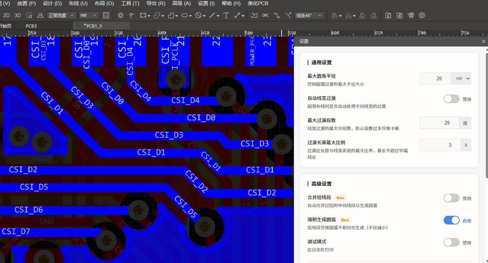The height and width of the screenshot is (263, 488).
Task: Click the 最大过渡段数 value field
Action: pos(439,123)
